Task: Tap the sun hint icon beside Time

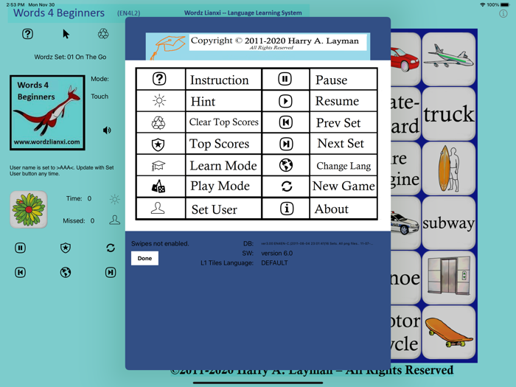Action: 114,199
